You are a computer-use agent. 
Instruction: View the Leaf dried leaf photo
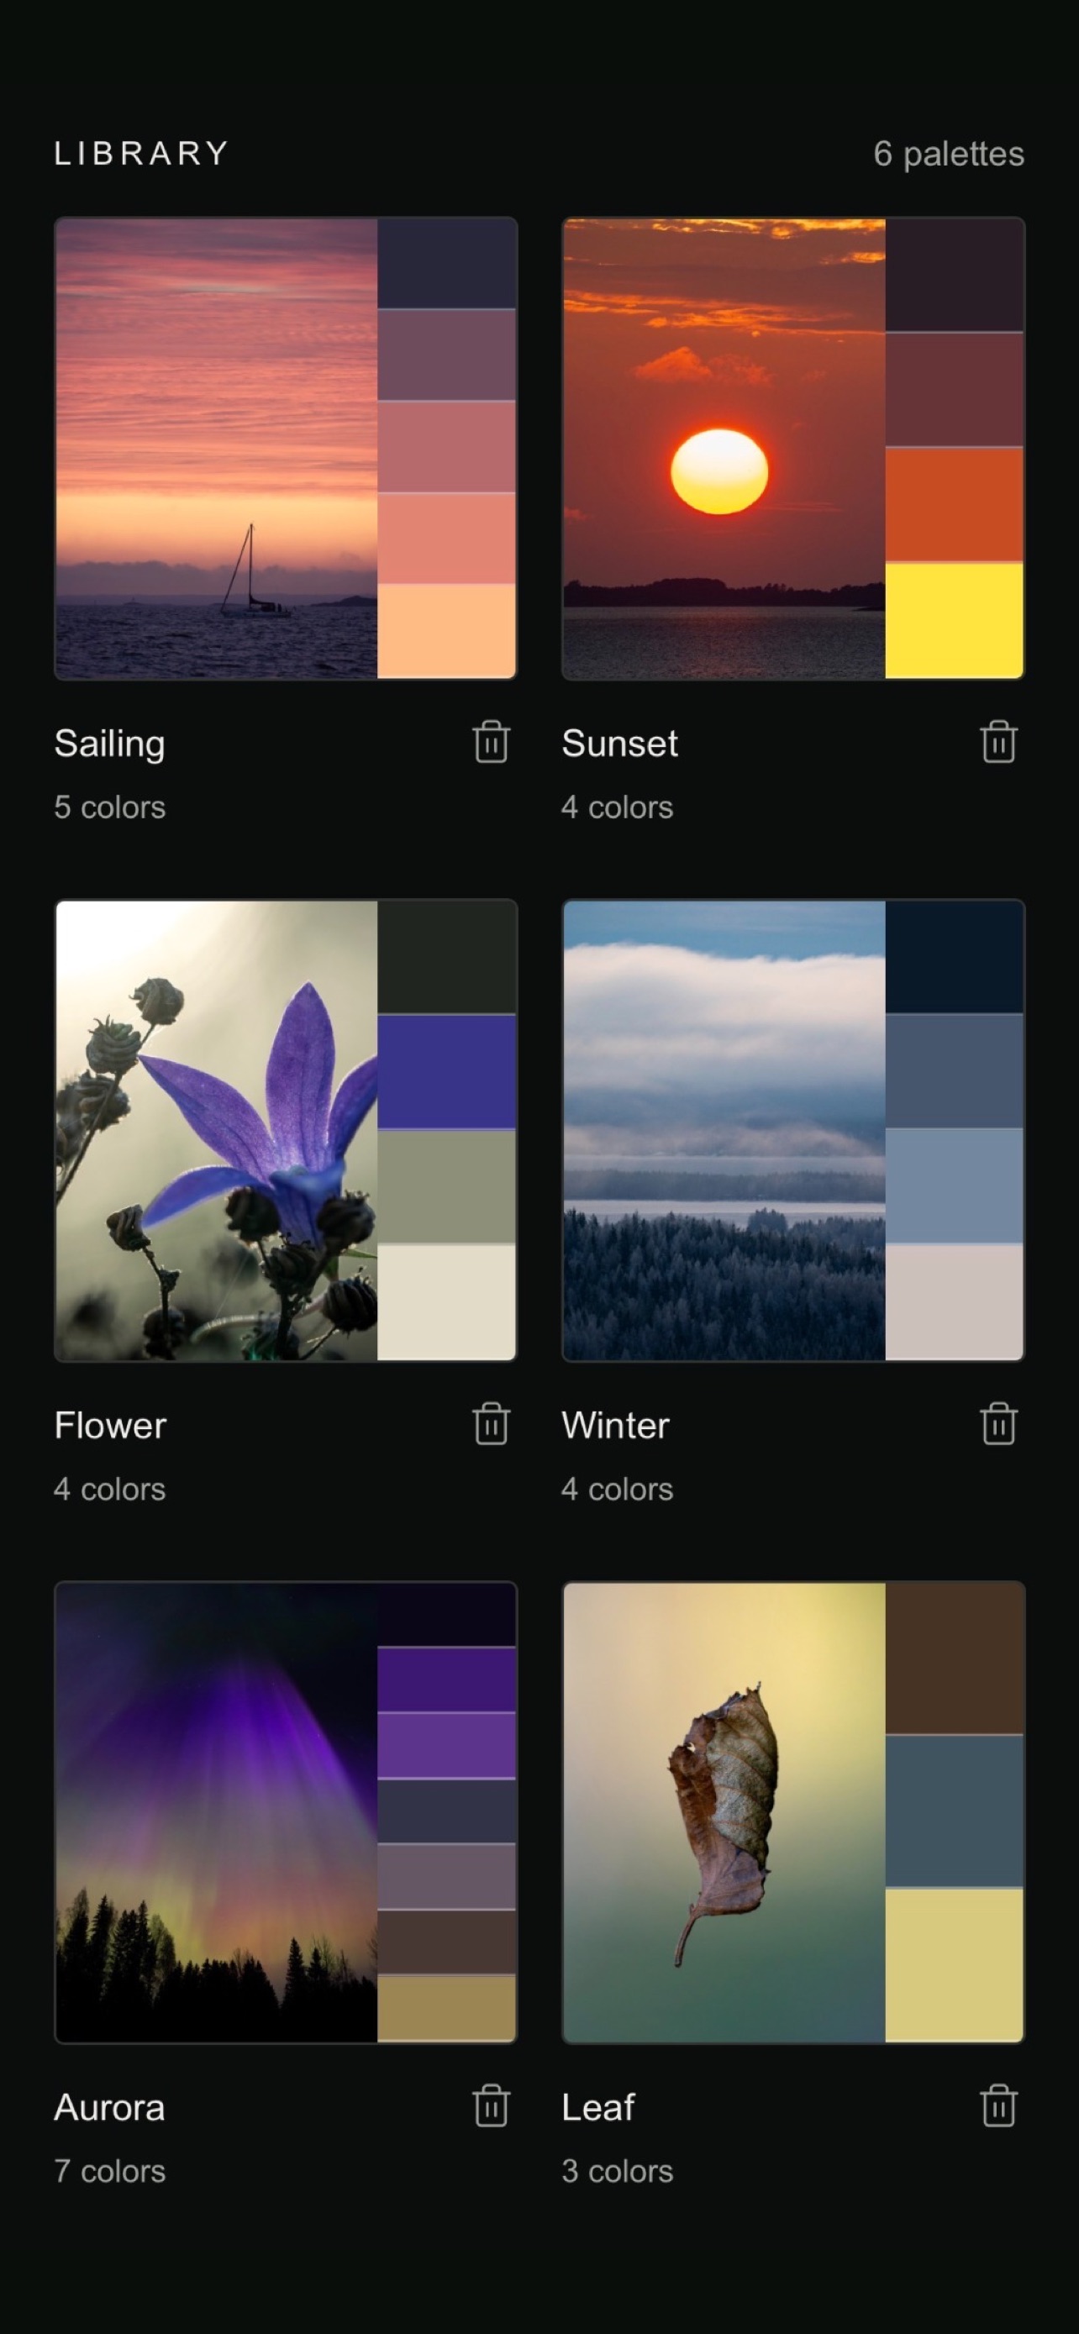724,1812
